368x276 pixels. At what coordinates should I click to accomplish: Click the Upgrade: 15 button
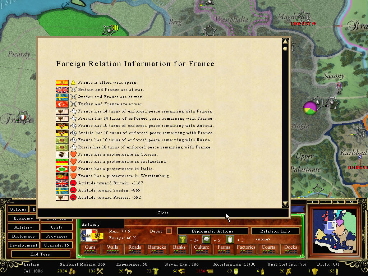pos(56,245)
